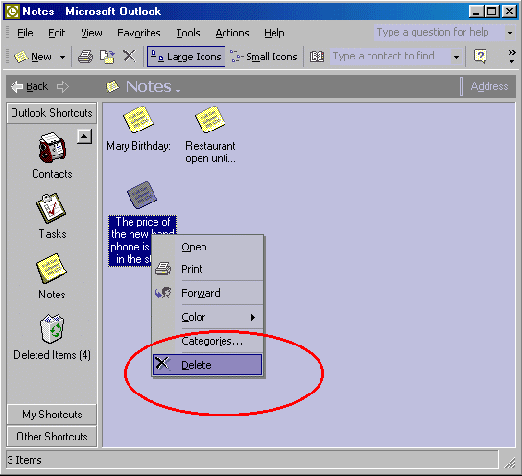Click the Outlook title bar system icon
Viewport: 522px width, 476px height.
(12, 12)
